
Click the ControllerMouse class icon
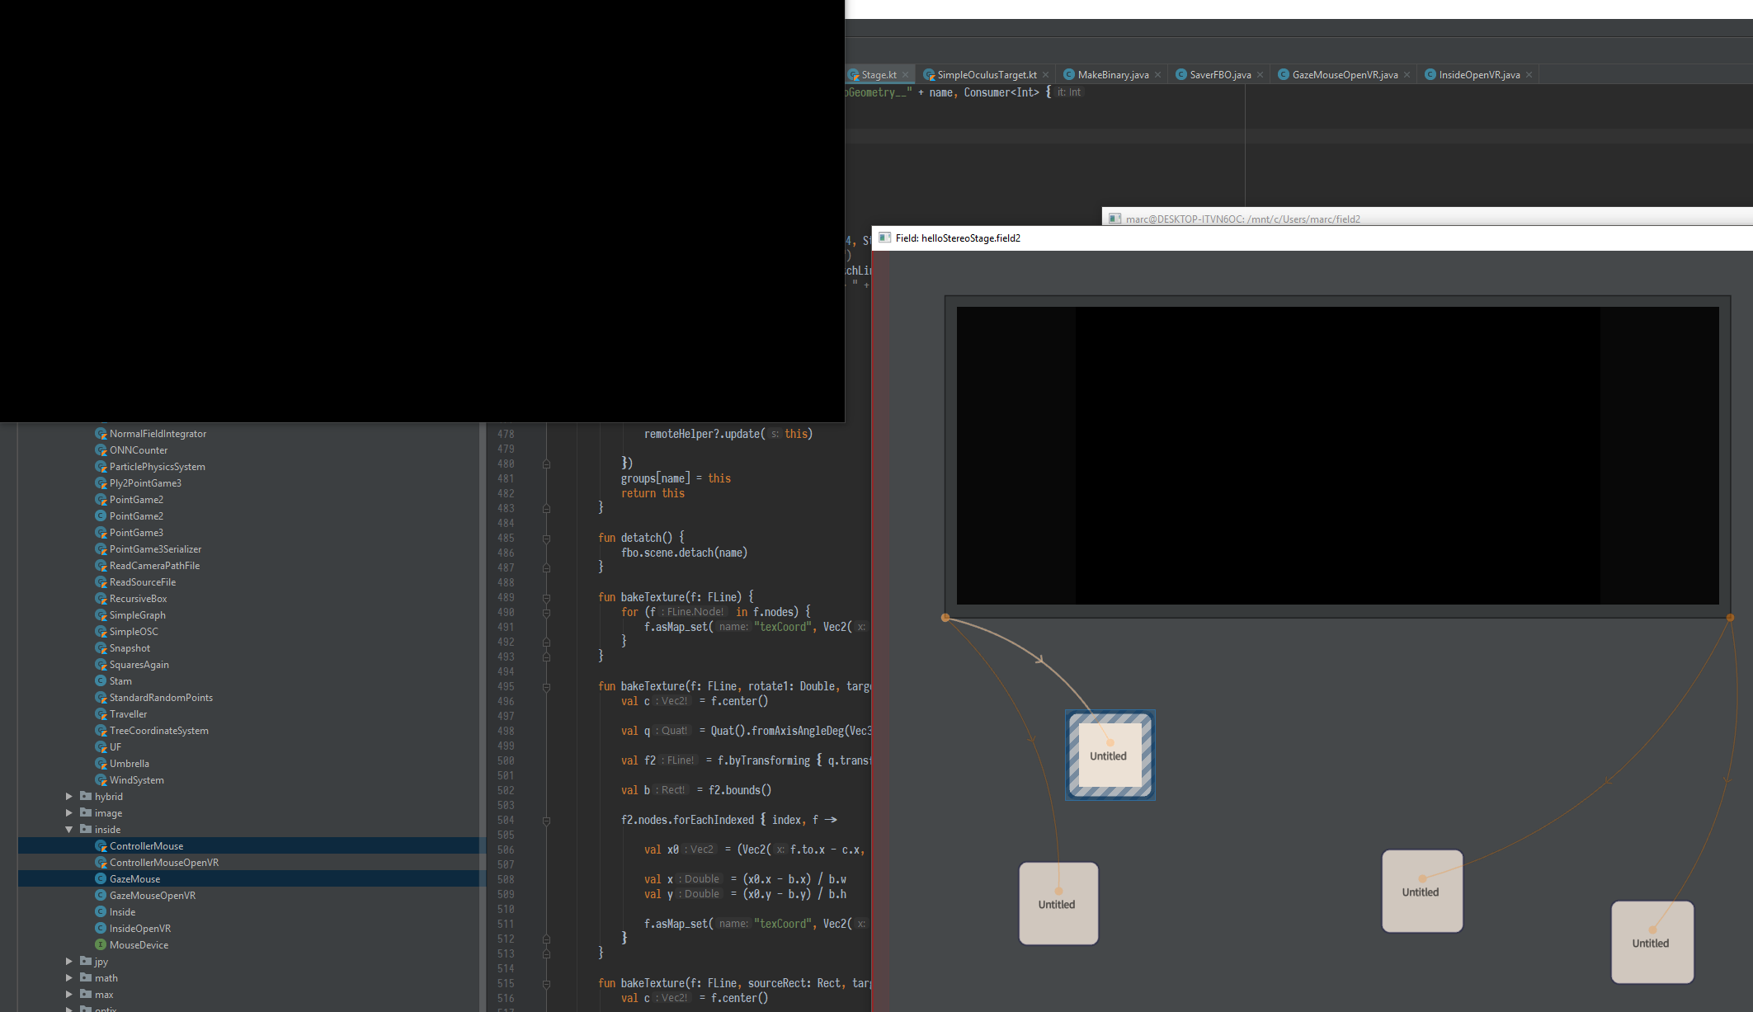click(101, 846)
